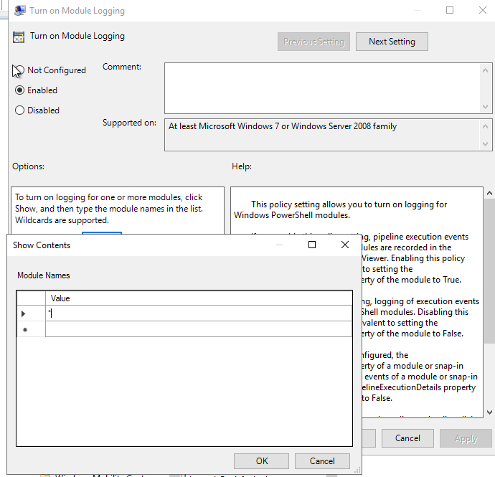Click Cancel in Turn on Module Logging window
Viewport: 495px width, 477px height.
click(x=407, y=438)
